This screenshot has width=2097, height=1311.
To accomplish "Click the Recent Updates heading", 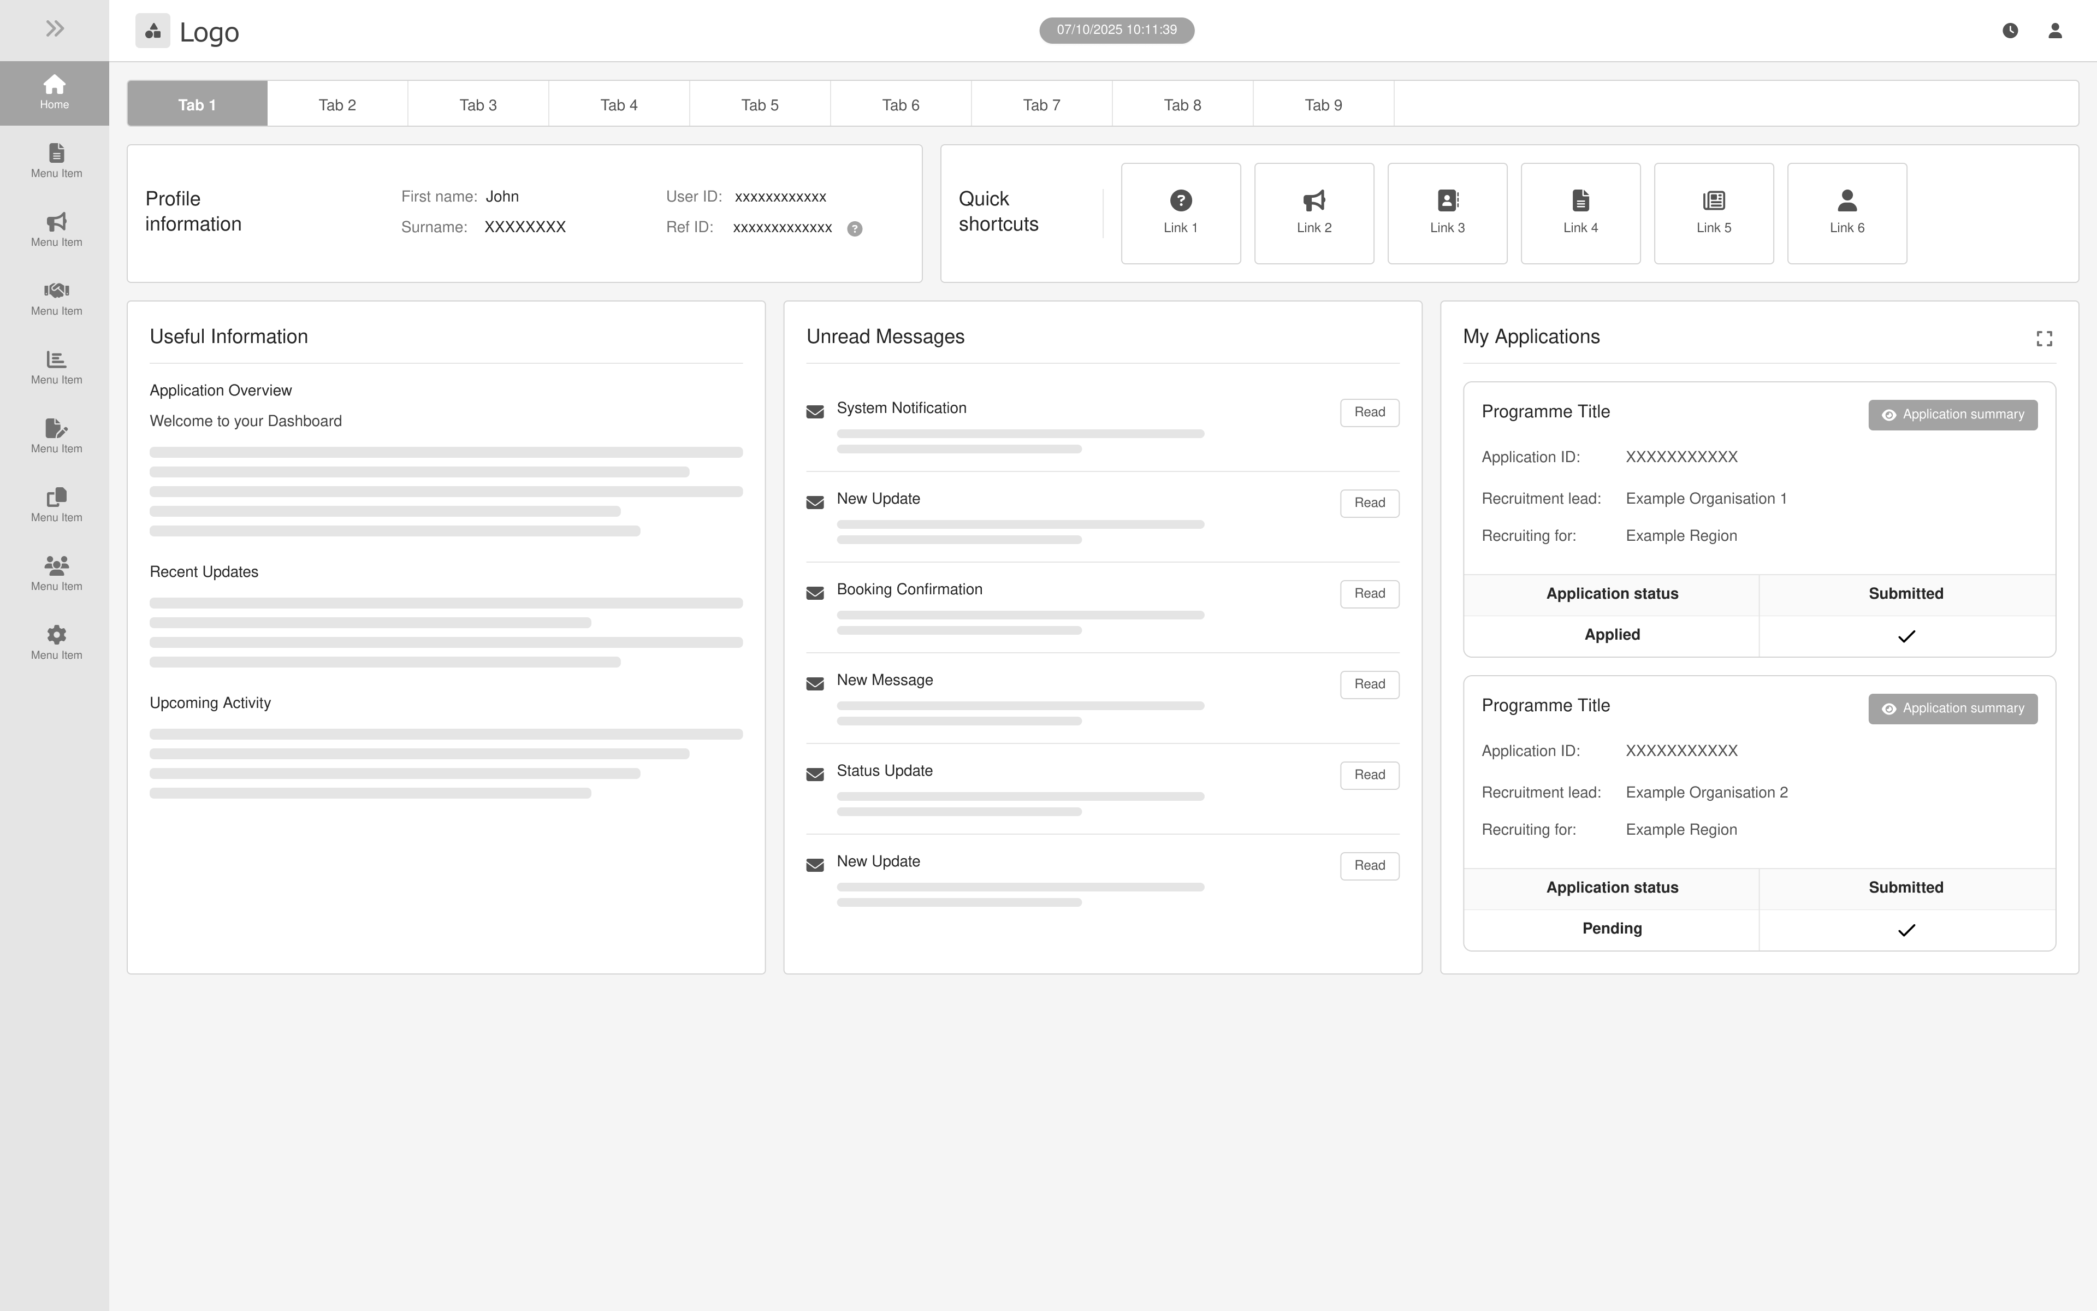I will 204,571.
